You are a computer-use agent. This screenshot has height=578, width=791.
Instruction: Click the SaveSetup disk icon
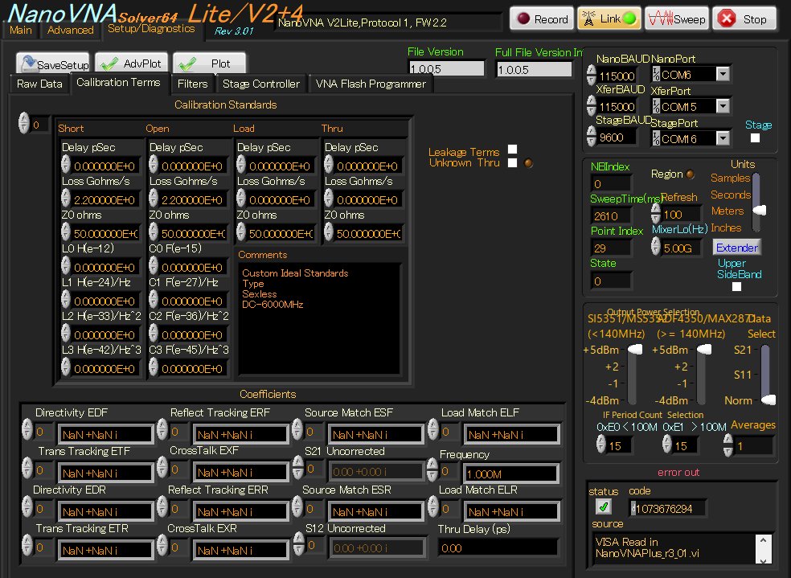point(28,63)
